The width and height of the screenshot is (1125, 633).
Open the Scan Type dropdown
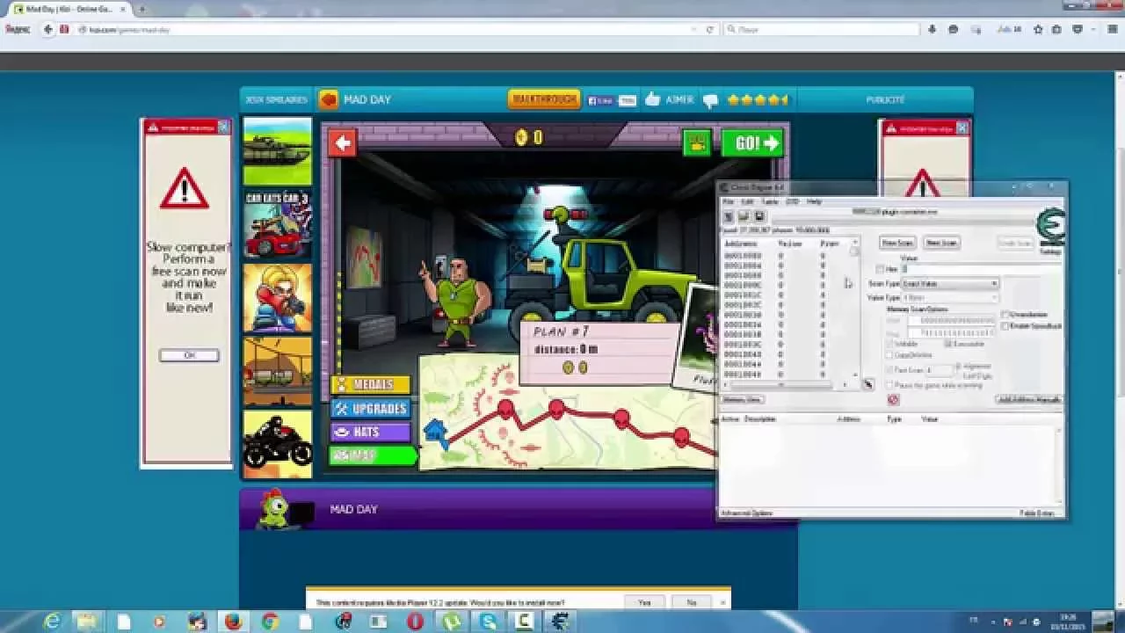tap(950, 284)
